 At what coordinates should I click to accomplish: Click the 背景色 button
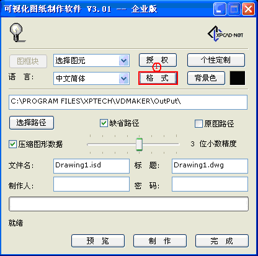(206, 78)
